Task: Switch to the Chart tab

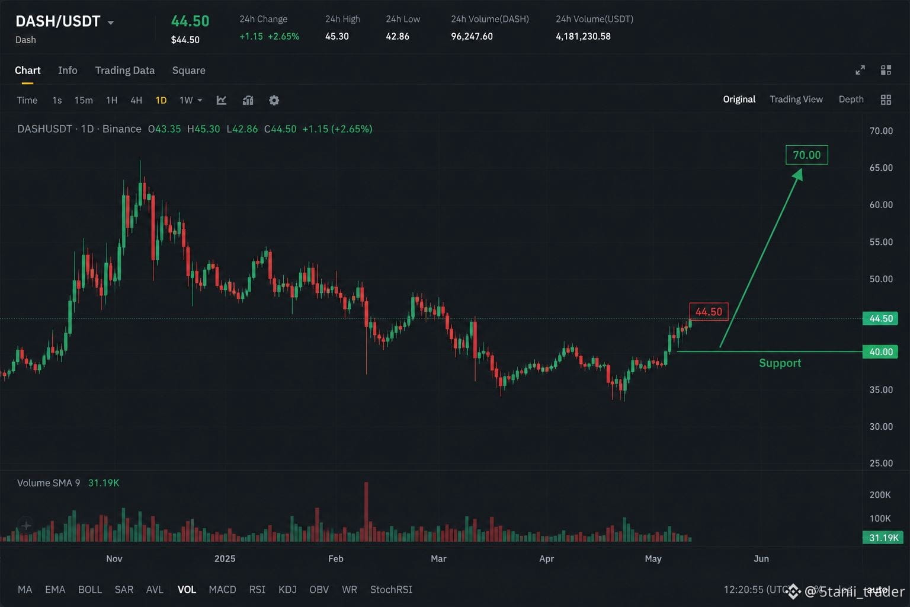Action: click(x=27, y=70)
